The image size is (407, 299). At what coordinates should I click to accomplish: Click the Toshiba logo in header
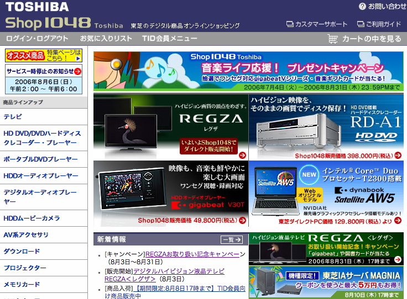[x=37, y=7]
